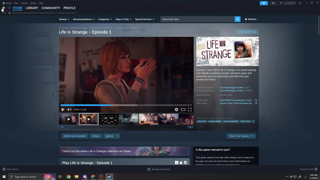Image resolution: width=320 pixels, height=180 pixels.
Task: Focus the Search the store field
Action: (197, 19)
